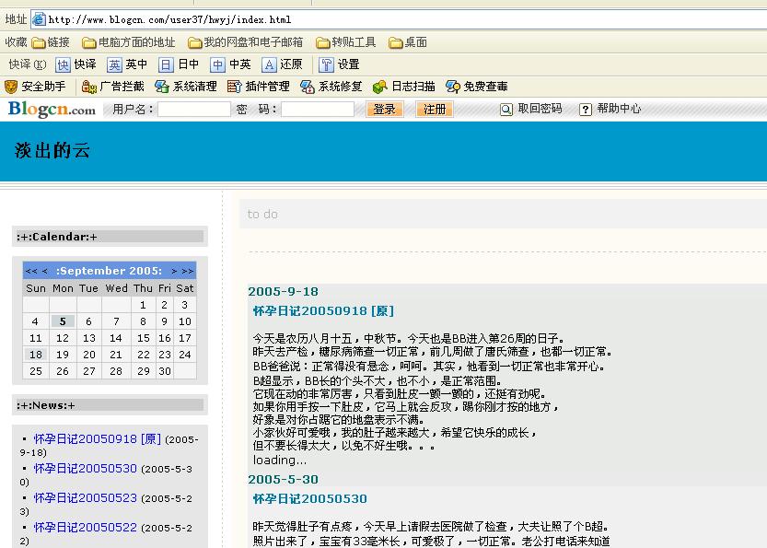Toggle 广告拦截 ad blocking

click(x=89, y=87)
